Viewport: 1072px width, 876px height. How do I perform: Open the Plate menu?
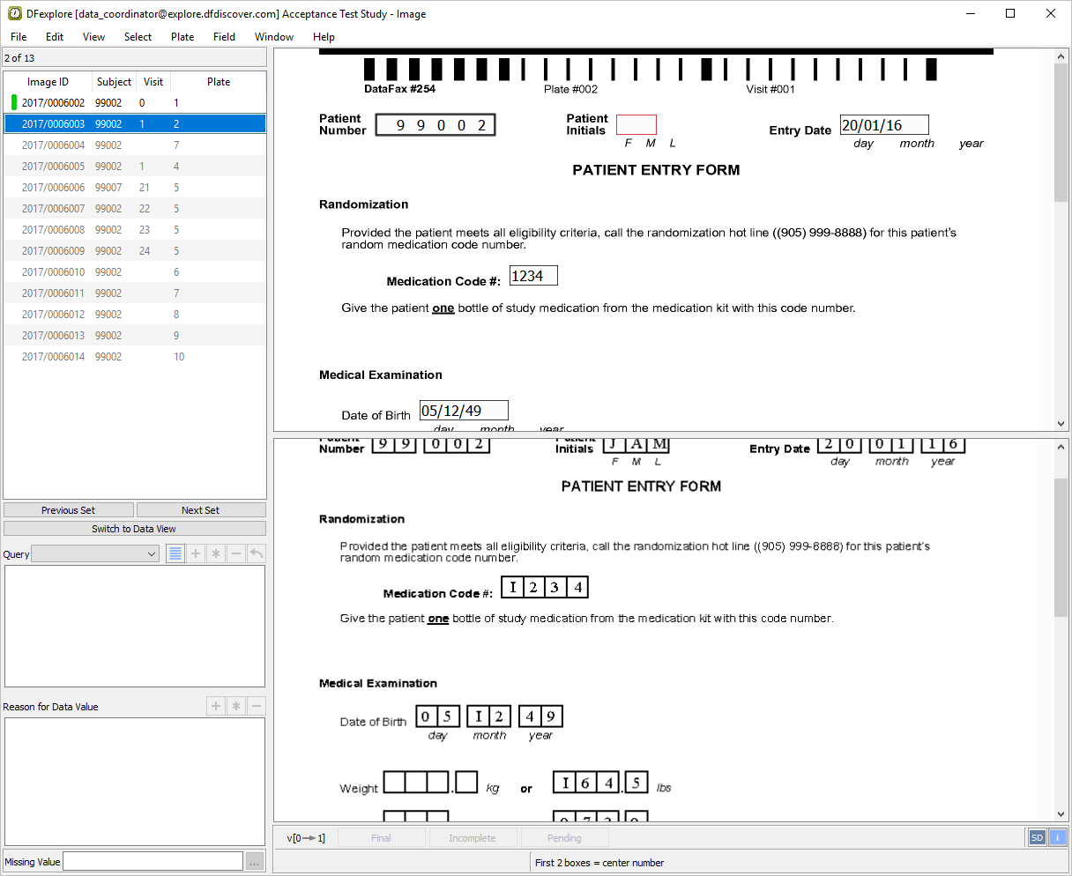[x=182, y=37]
